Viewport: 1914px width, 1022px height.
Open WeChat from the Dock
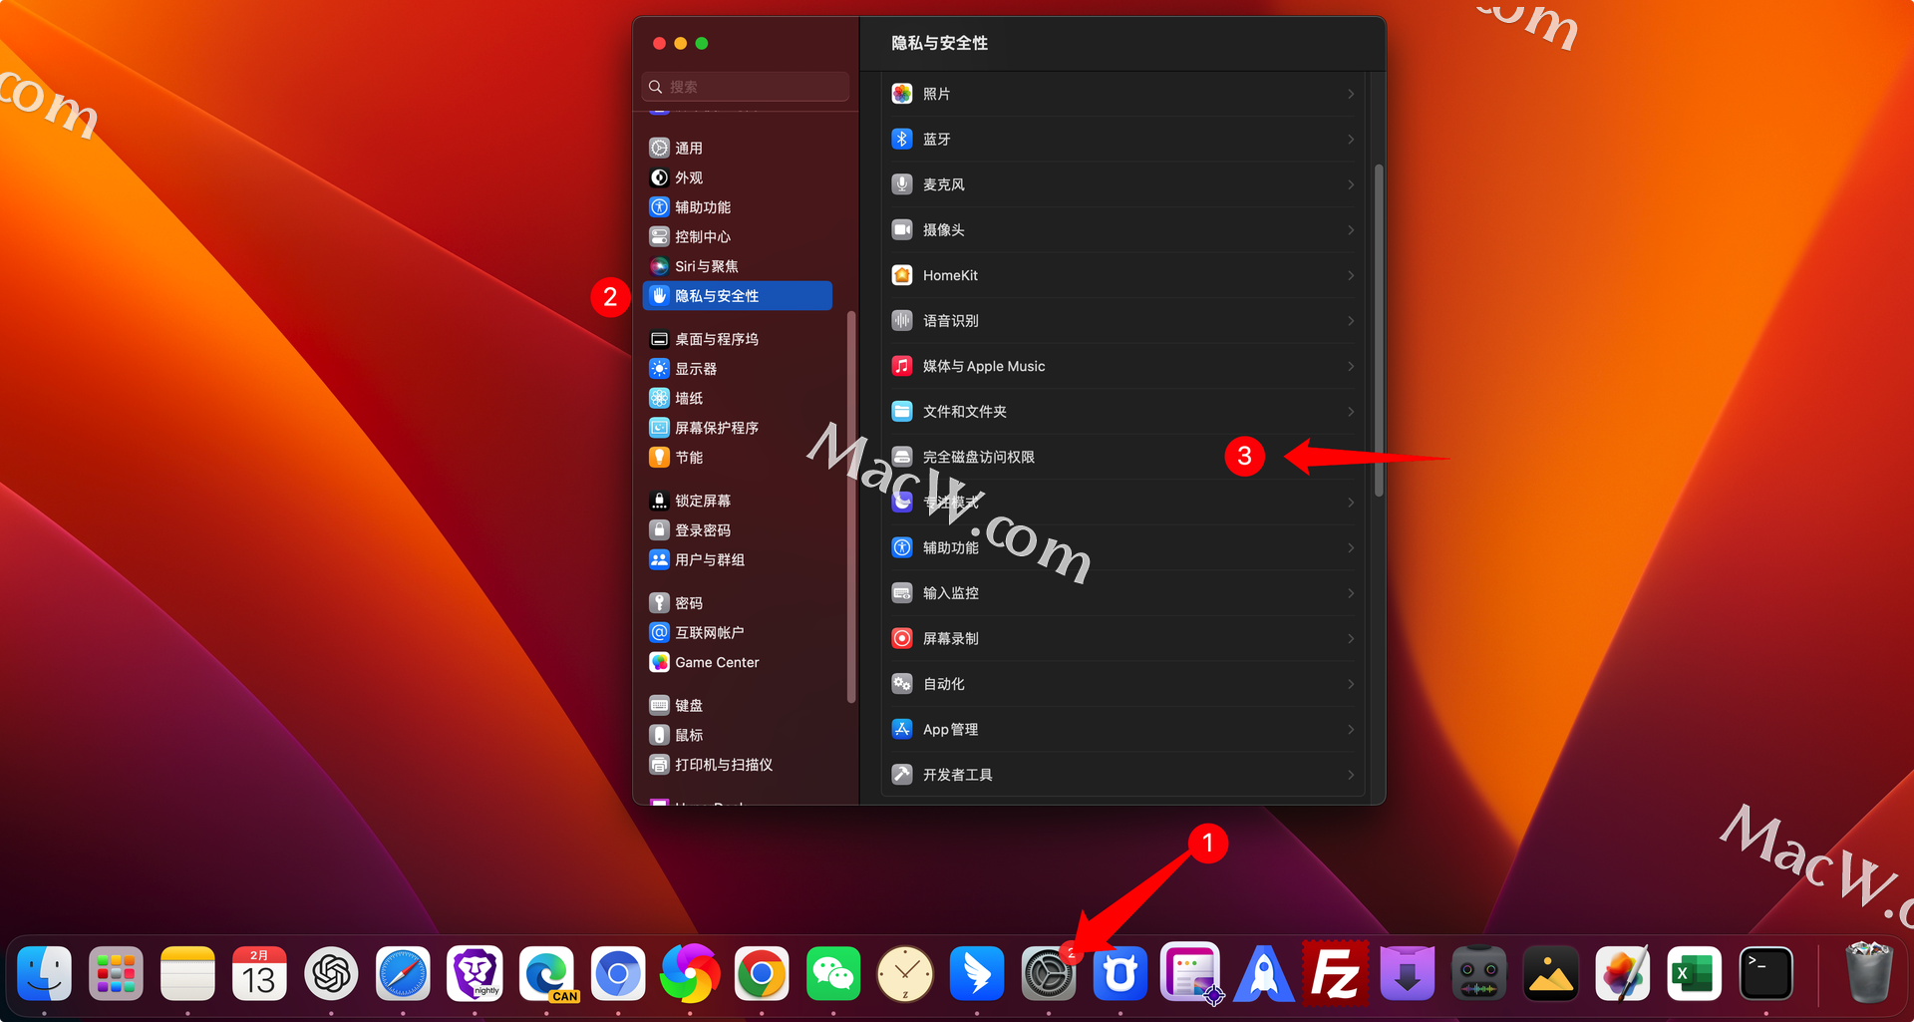pyautogui.click(x=833, y=973)
